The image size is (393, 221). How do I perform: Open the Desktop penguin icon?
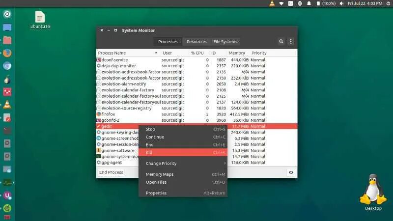tap(373, 192)
